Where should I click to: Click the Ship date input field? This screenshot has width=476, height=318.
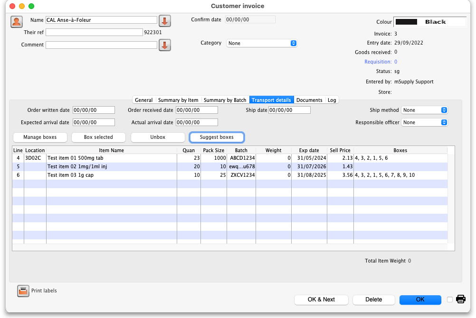289,110
